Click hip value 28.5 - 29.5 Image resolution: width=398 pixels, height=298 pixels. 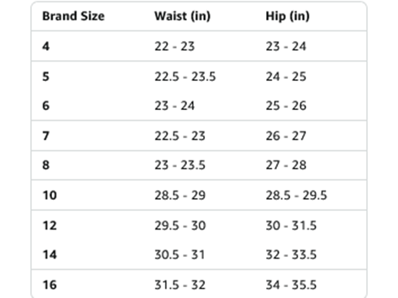296,195
